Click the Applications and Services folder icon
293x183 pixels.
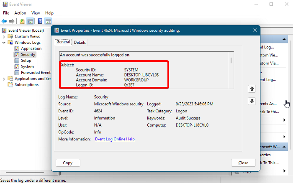click(10, 79)
